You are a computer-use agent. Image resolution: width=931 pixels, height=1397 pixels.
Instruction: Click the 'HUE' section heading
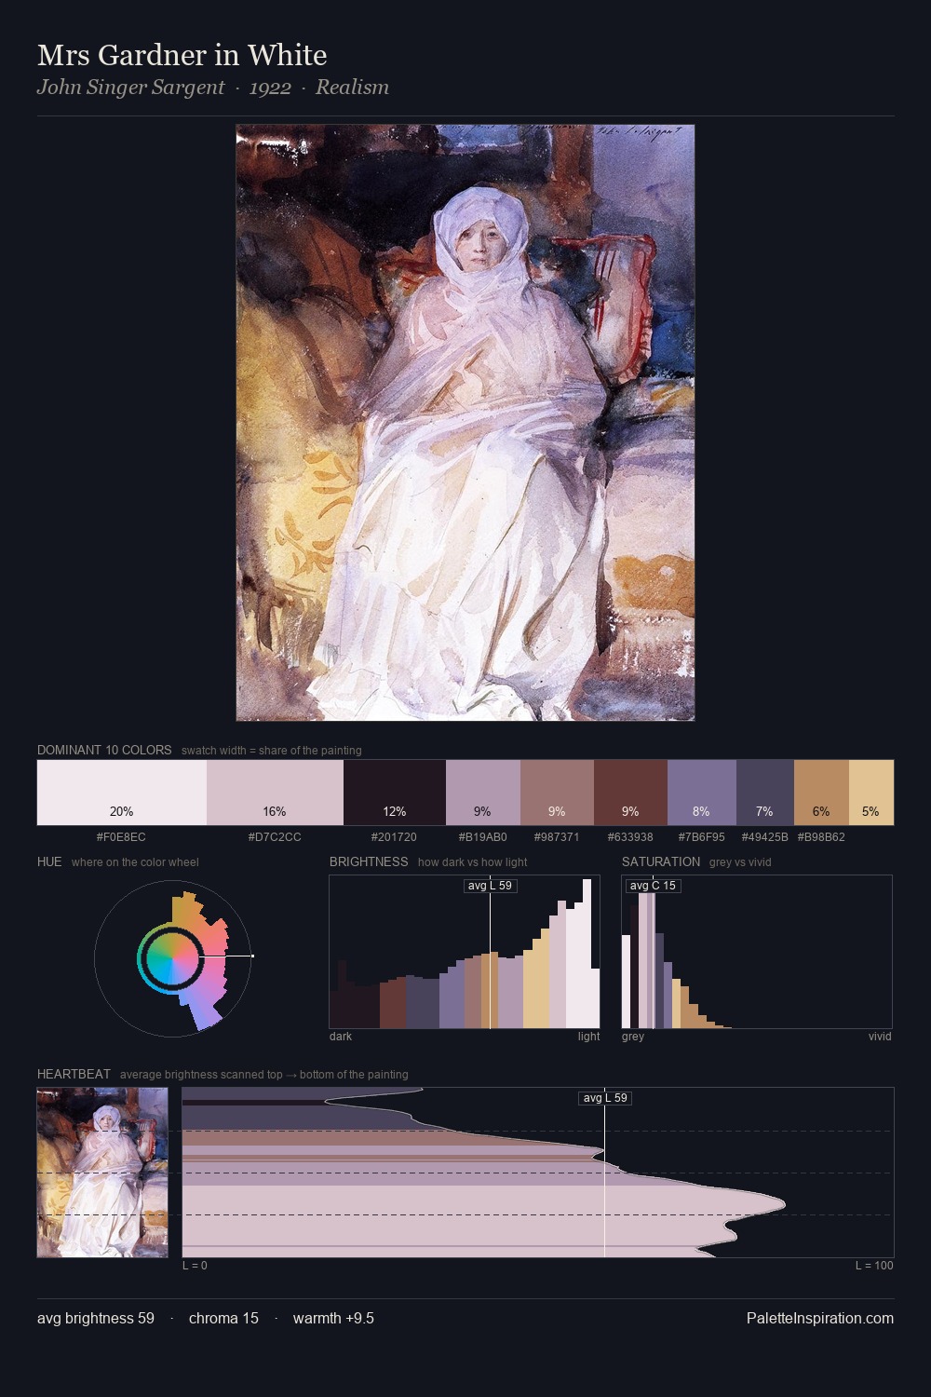pos(49,861)
